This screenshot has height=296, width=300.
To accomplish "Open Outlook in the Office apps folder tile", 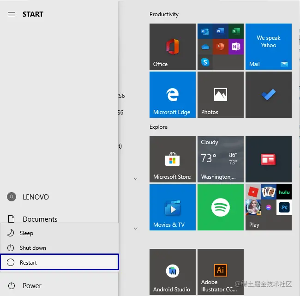I will tap(205, 31).
